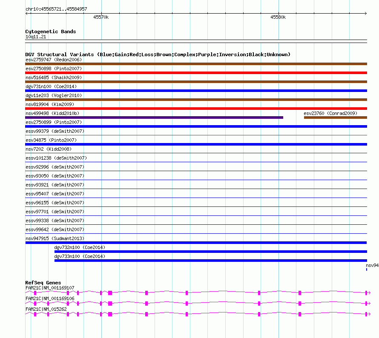
Task: Select the dgv731n100 (Coe2014) blue gain bar
Action: click(196, 91)
